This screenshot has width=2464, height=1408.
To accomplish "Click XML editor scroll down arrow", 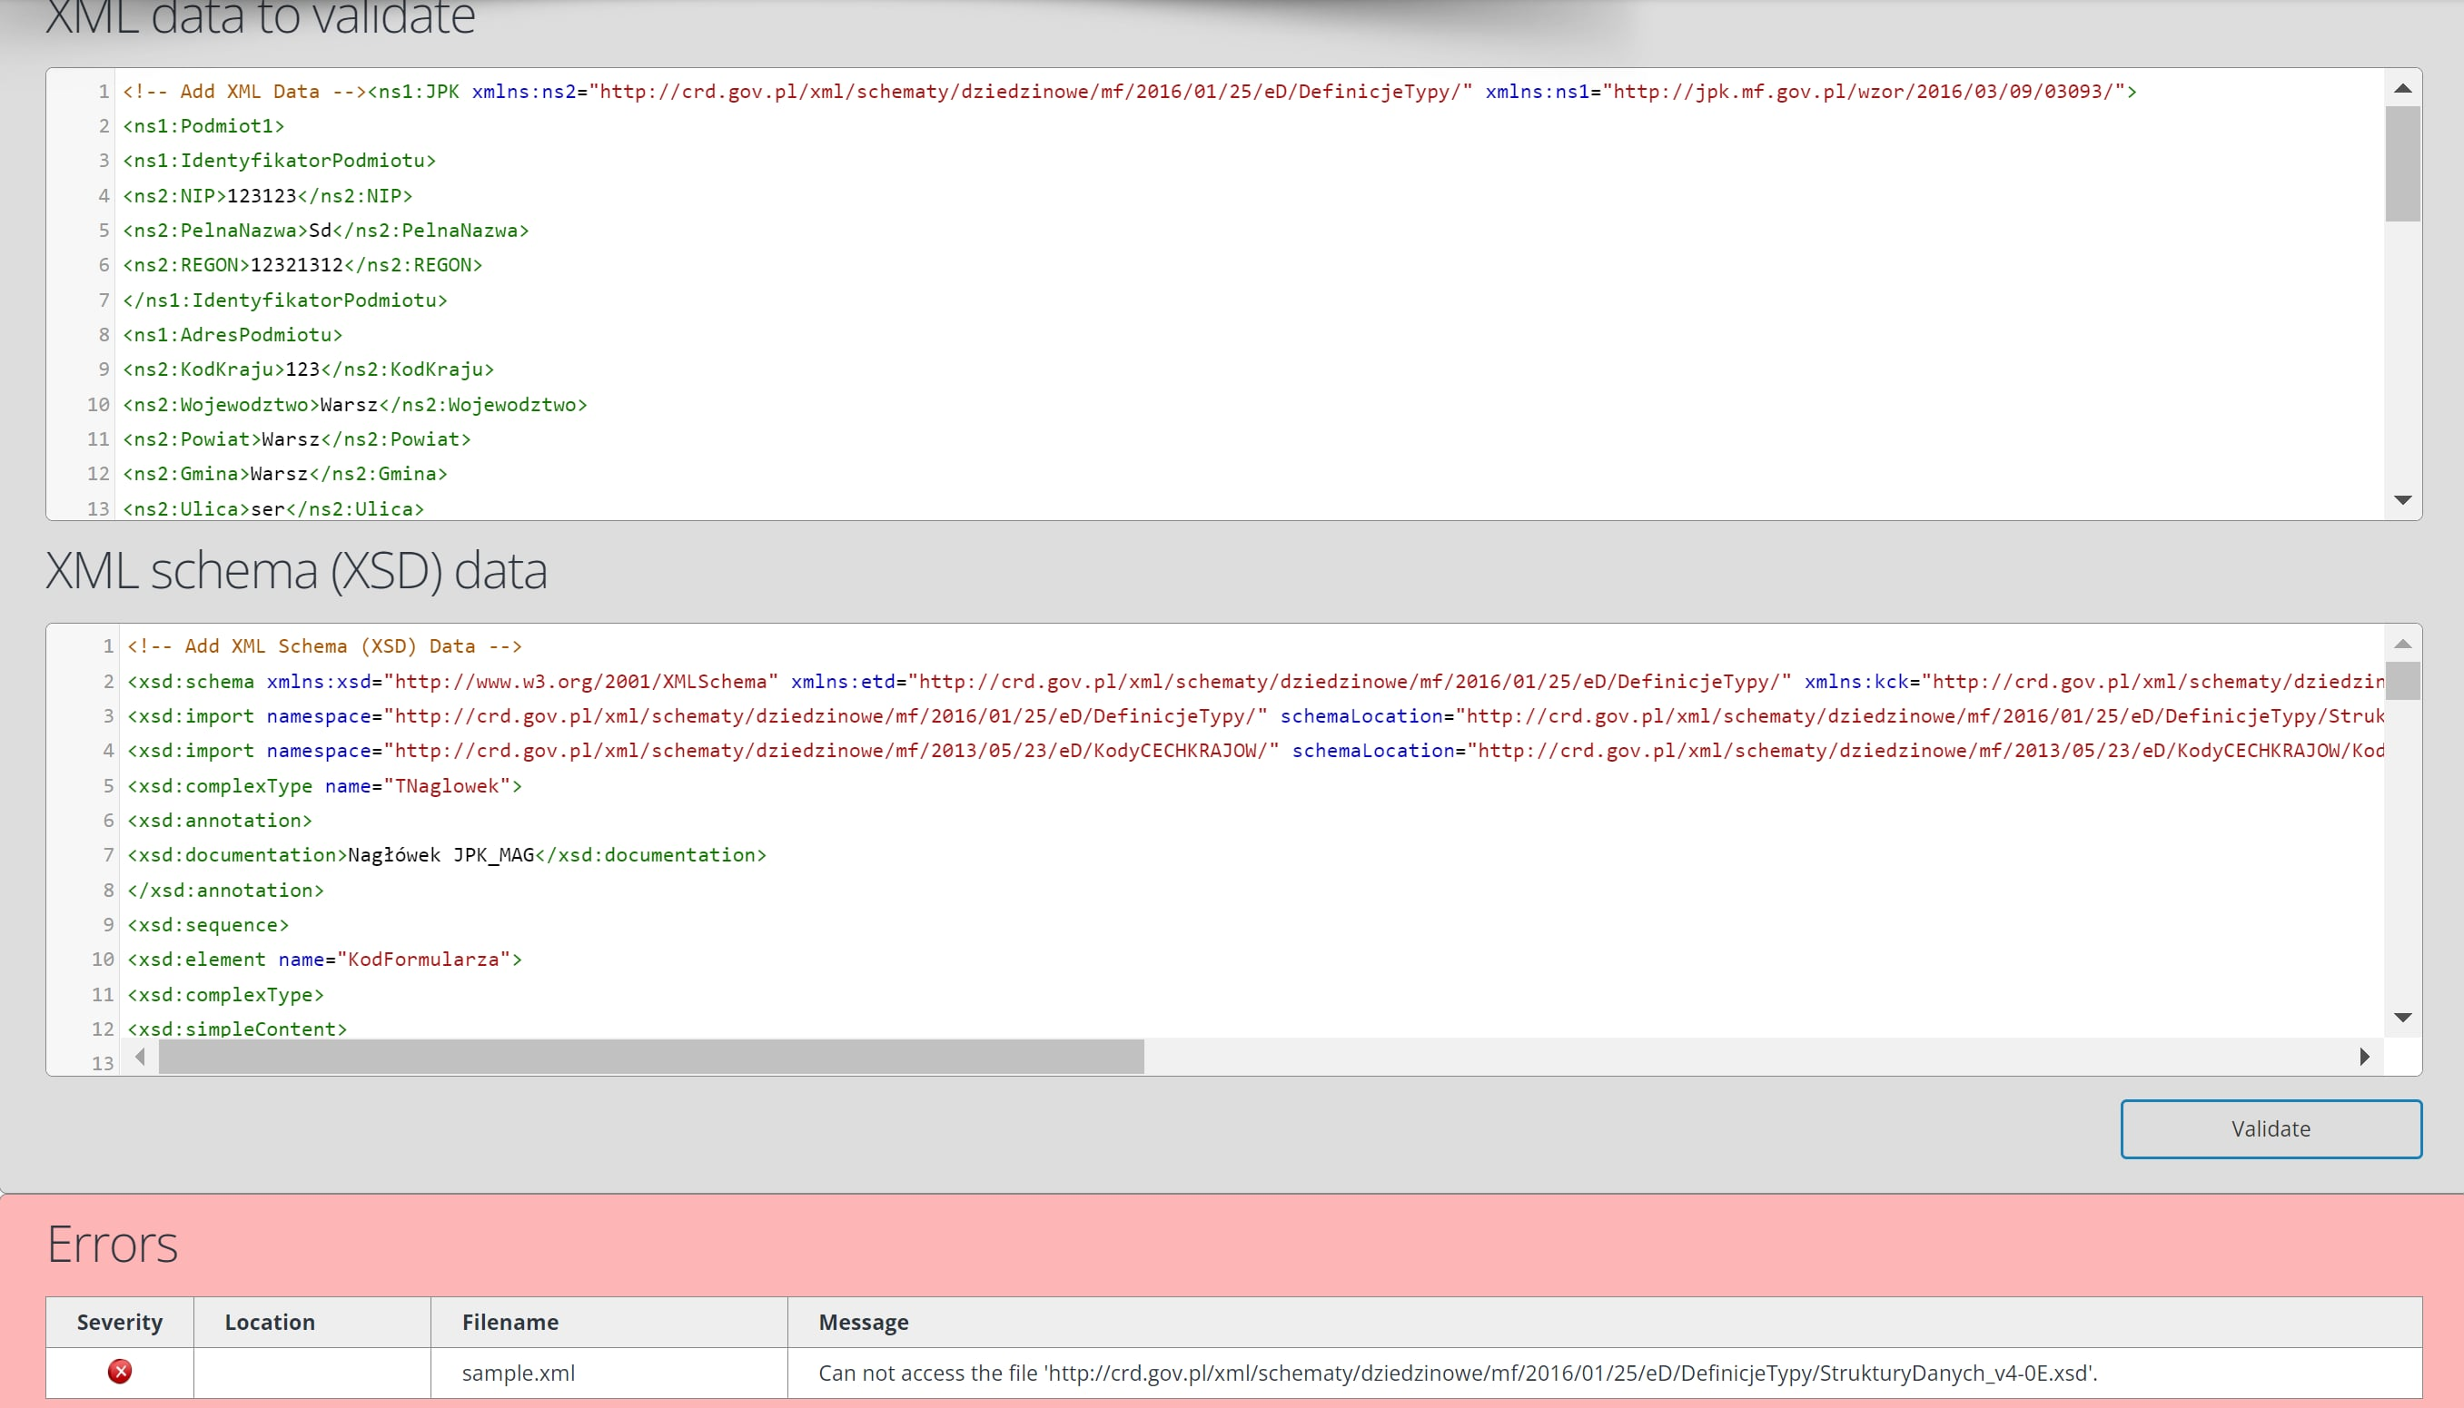I will [2402, 500].
